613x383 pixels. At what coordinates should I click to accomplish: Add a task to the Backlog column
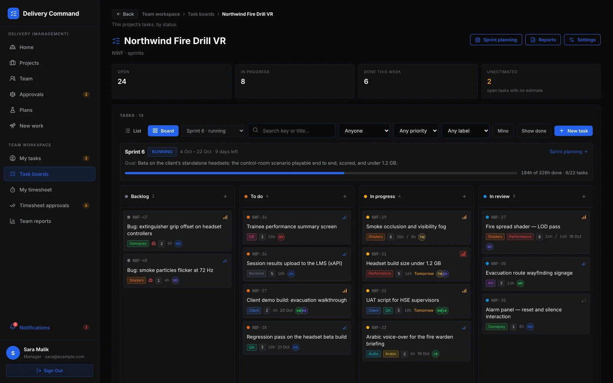pos(225,196)
